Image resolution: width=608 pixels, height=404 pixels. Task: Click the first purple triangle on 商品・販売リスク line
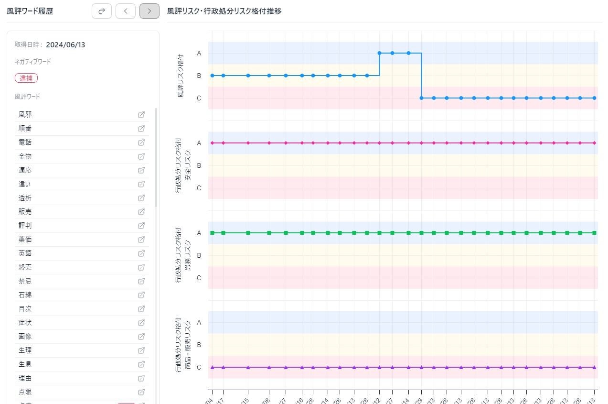point(212,367)
